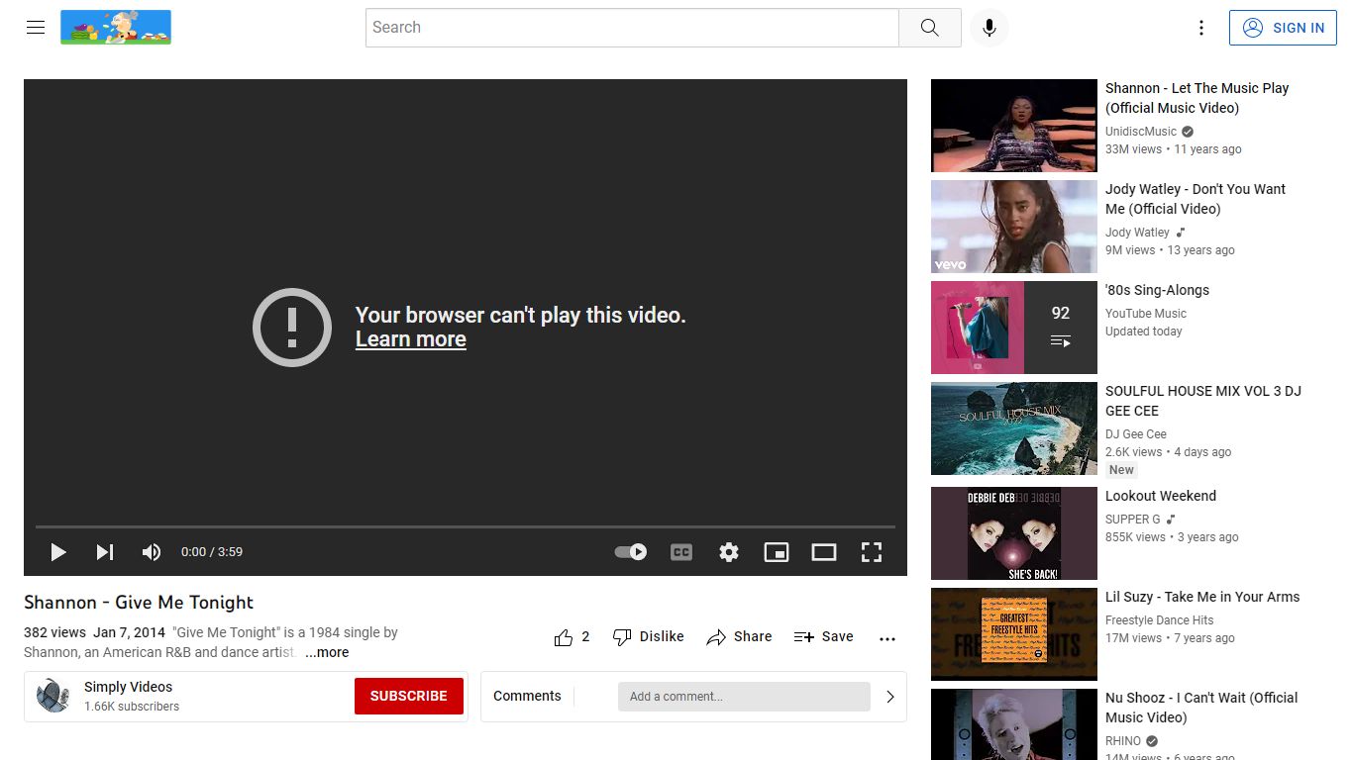This screenshot has width=1353, height=760.
Task: Click the '80s Sing-Alongs title
Action: click(1157, 290)
